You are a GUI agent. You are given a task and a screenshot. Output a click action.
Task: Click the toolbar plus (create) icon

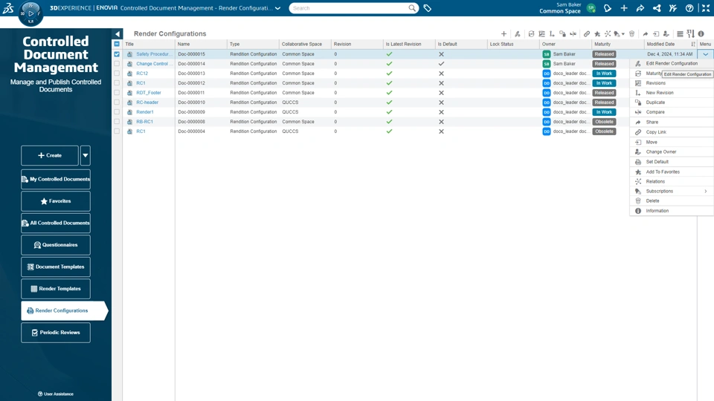(504, 33)
